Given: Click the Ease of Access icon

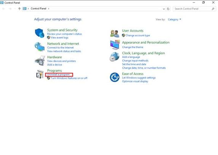Looking at the screenshot, I should pyautogui.click(x=115, y=77).
